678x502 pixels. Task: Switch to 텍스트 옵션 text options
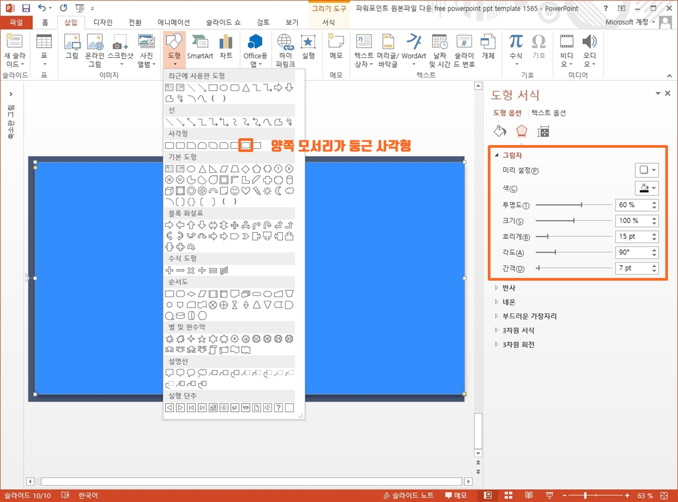point(549,113)
